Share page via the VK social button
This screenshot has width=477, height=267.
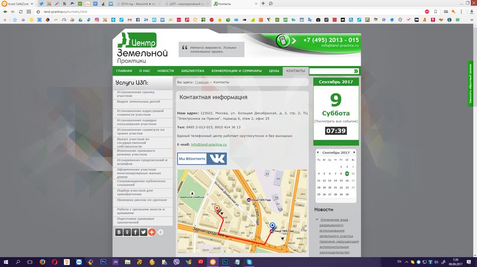coord(119,232)
